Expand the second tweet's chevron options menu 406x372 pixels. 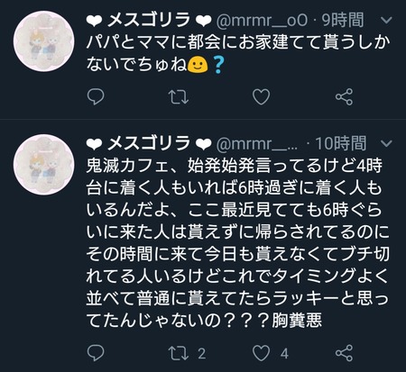[x=386, y=143]
